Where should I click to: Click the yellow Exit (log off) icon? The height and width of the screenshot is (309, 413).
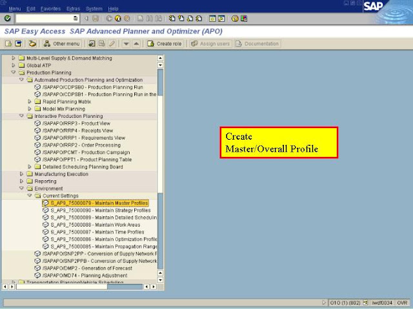pos(117,19)
